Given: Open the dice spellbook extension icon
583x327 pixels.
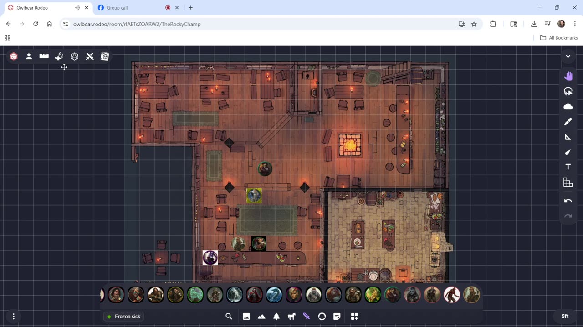Looking at the screenshot, I should (x=105, y=56).
